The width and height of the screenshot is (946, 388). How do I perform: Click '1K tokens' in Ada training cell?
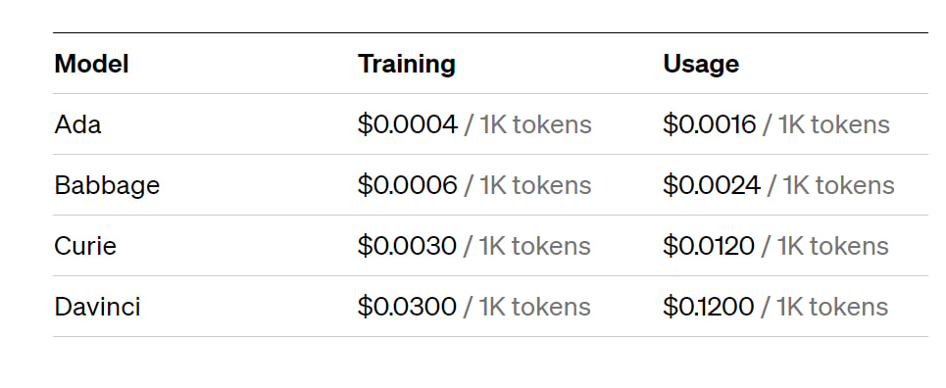[x=536, y=124]
